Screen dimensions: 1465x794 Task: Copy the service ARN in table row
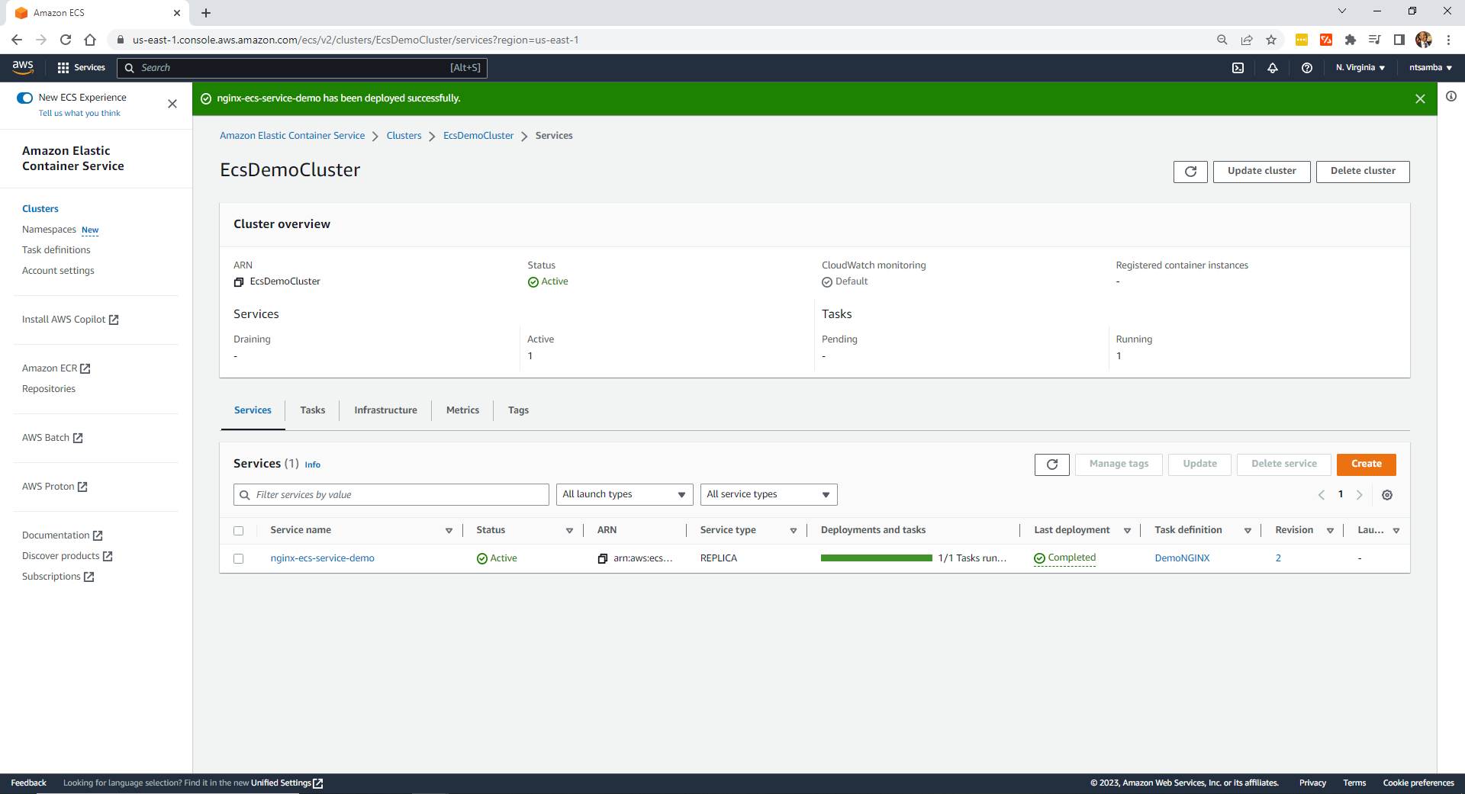point(603,558)
